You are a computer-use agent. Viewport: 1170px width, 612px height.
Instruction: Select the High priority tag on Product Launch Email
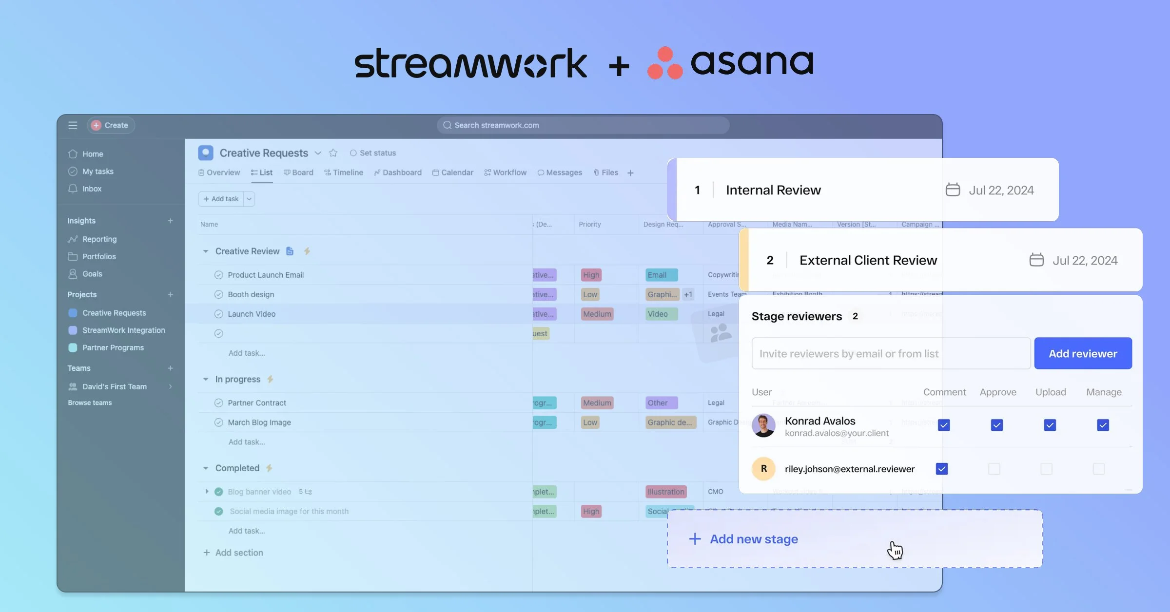click(x=591, y=275)
